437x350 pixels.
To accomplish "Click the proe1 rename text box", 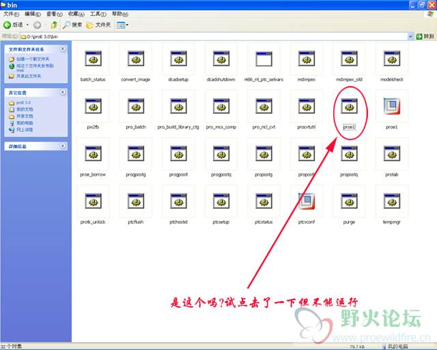I will 349,127.
